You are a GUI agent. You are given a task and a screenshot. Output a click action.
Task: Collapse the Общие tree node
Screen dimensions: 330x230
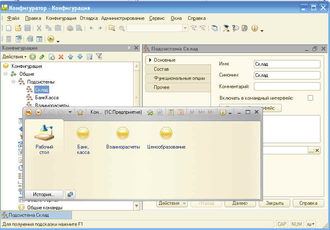point(6,74)
